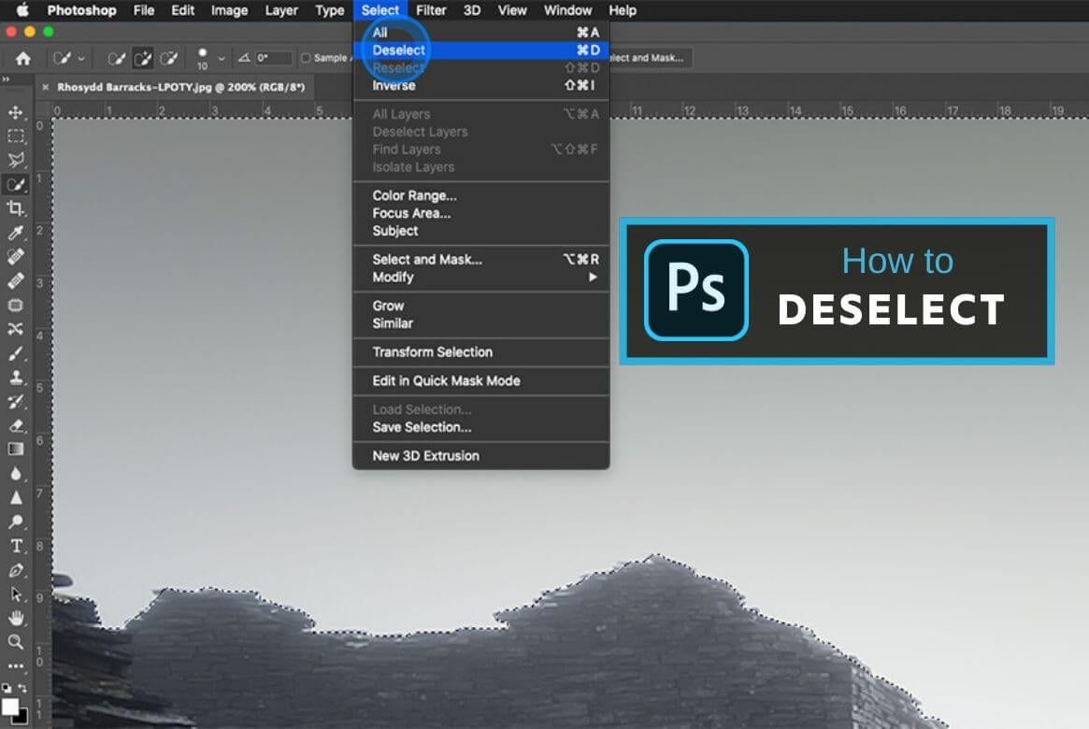Choose New Selection mode in options bar
Viewport: 1089px width, 729px height.
pos(116,58)
